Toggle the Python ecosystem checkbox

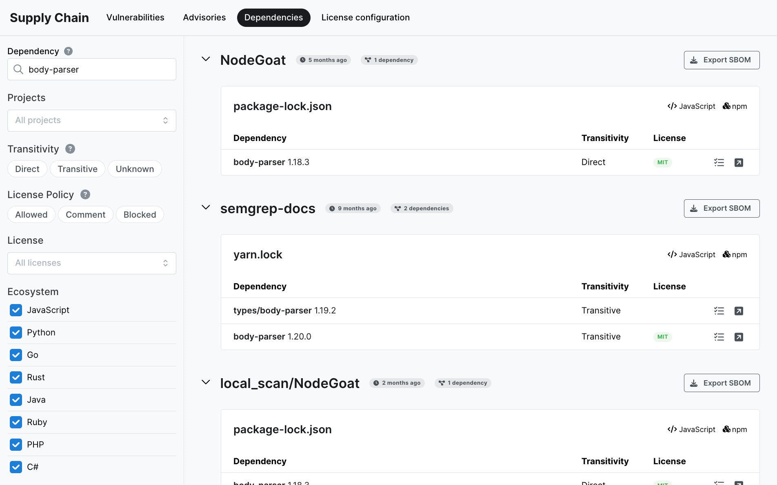16,333
